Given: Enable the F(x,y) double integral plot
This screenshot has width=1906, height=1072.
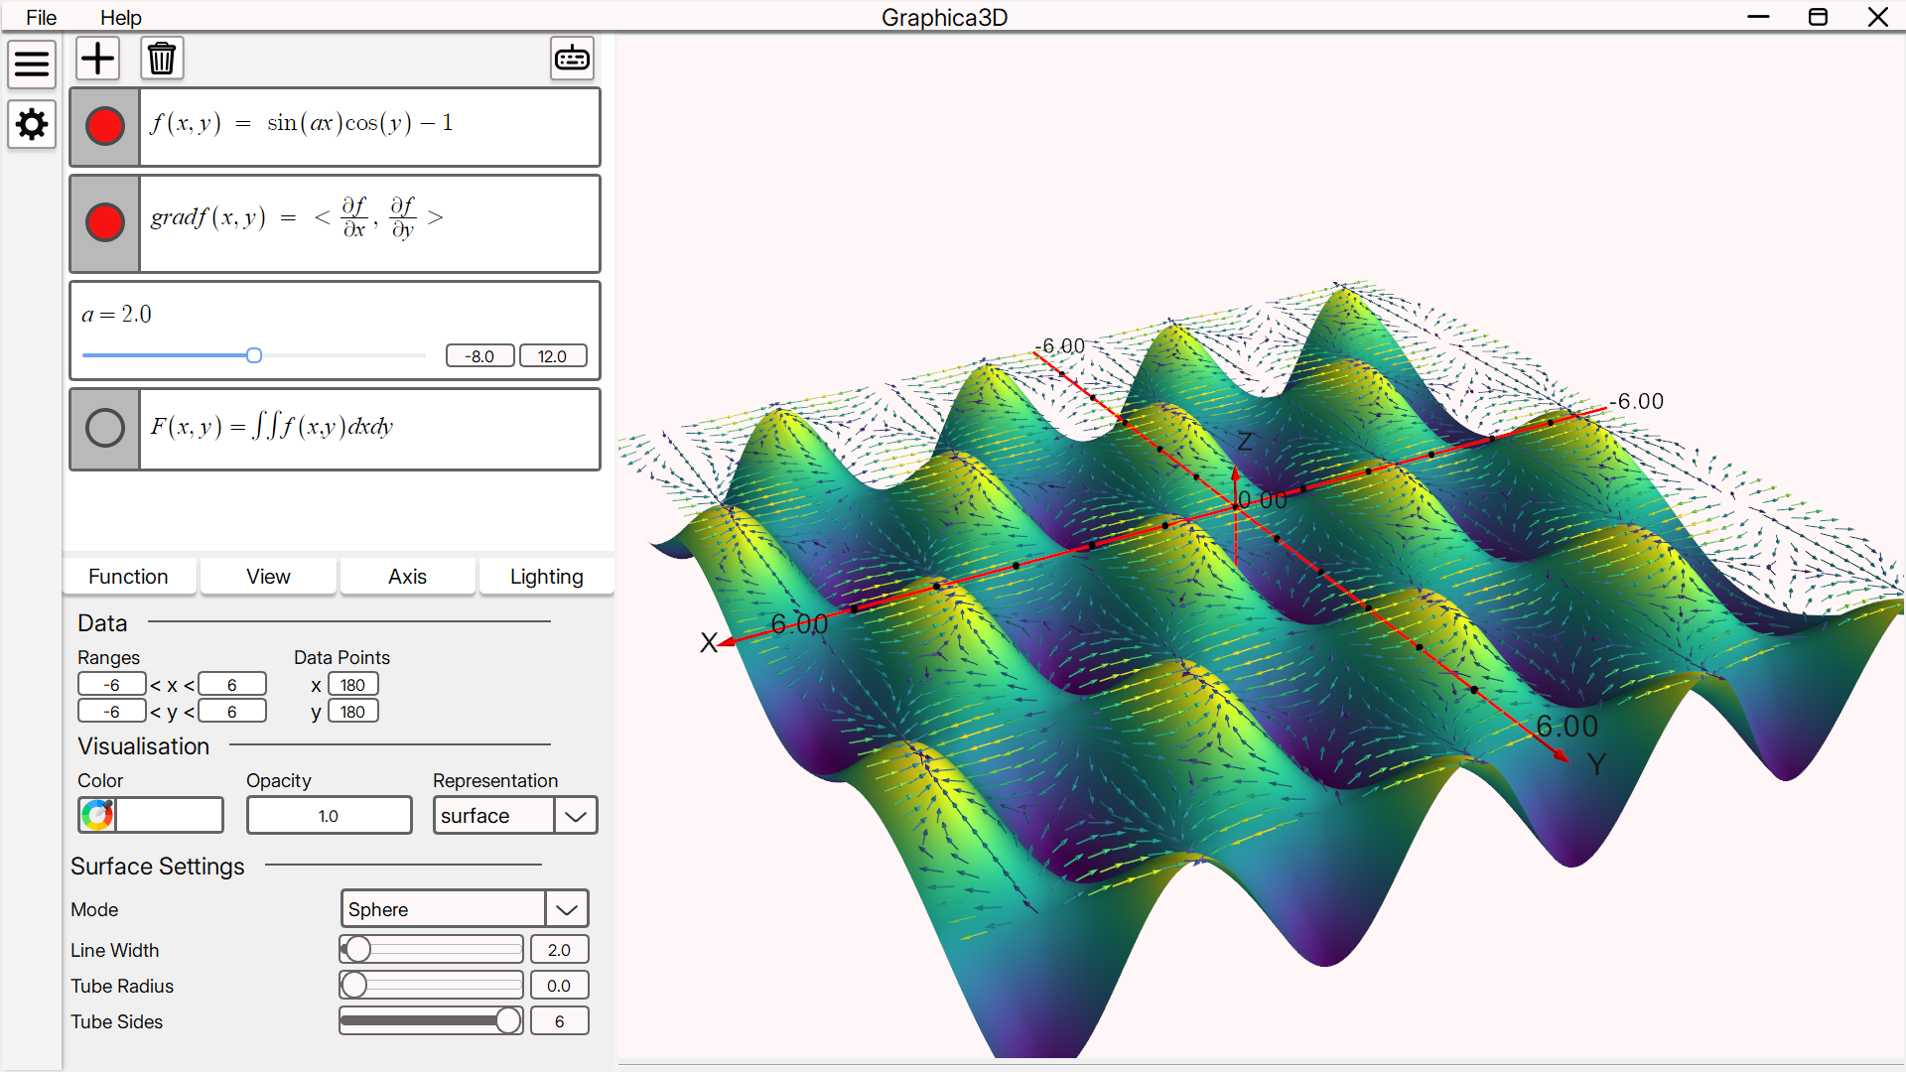Looking at the screenshot, I should (105, 429).
